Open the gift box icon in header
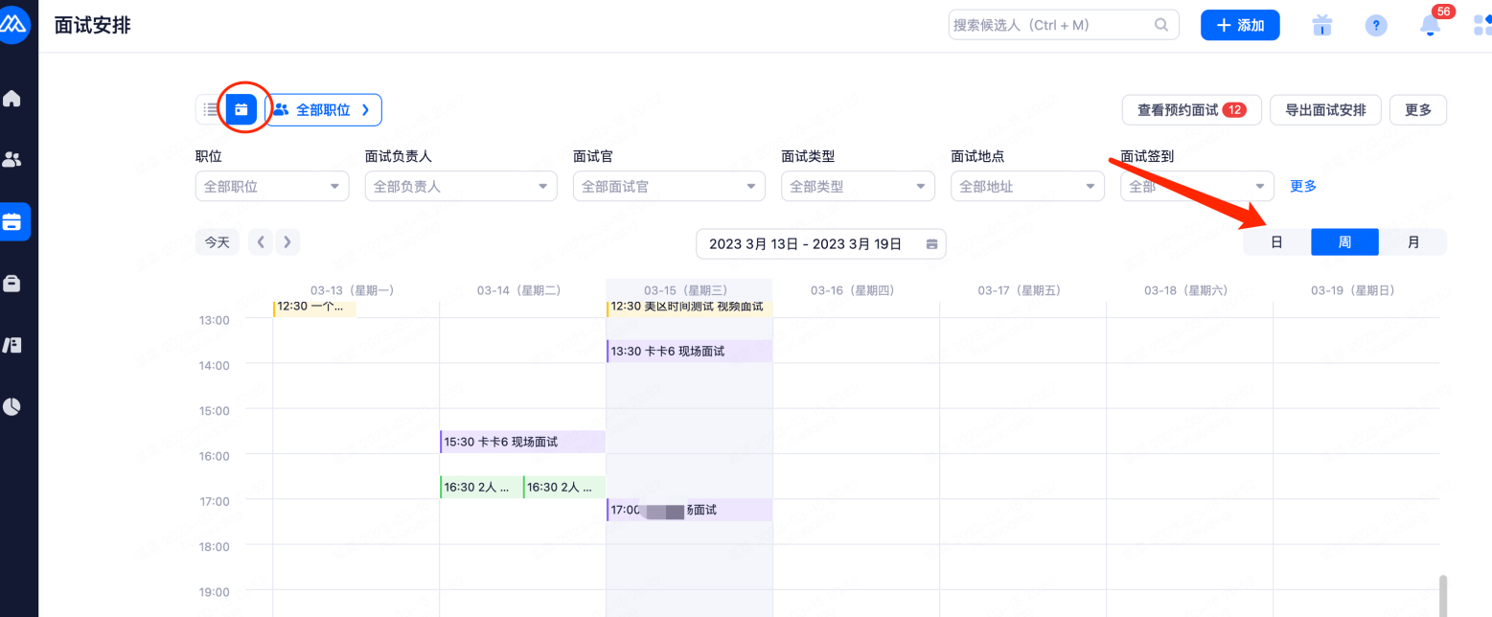Viewport: 1492px width, 617px height. click(1322, 26)
